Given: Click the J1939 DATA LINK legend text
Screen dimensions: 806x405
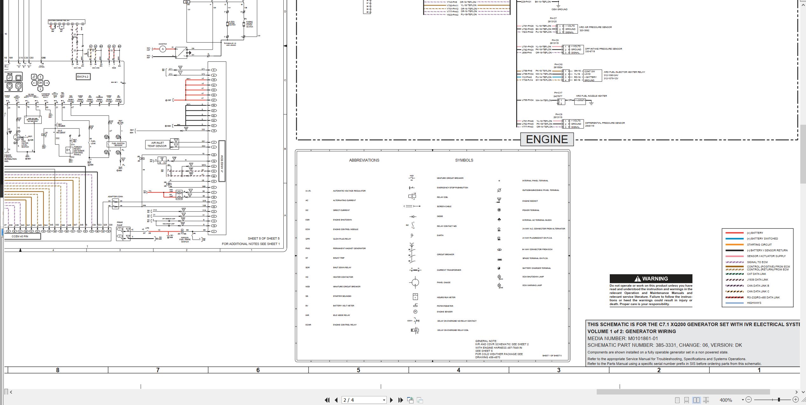Looking at the screenshot, I should pos(757,280).
